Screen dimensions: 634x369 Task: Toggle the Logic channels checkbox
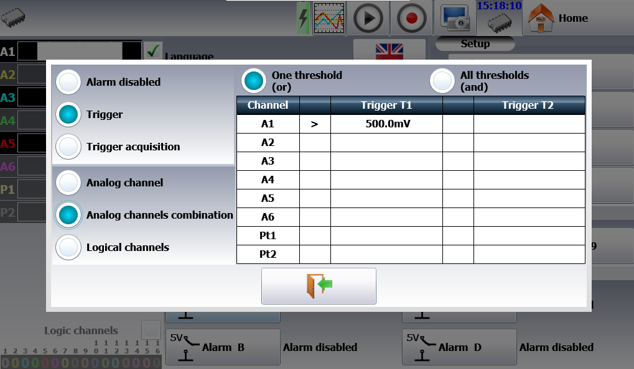(x=151, y=330)
